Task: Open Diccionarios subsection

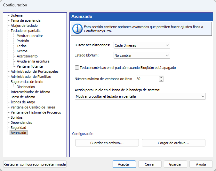Action: click(x=26, y=87)
